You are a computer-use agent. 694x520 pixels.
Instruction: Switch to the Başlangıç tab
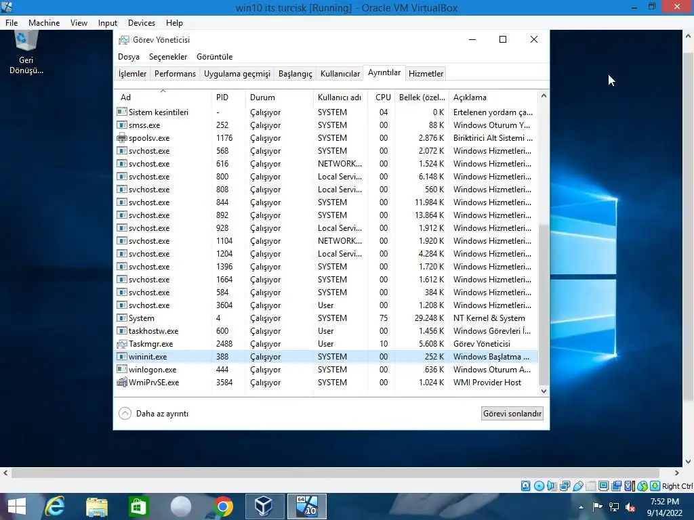coord(295,73)
